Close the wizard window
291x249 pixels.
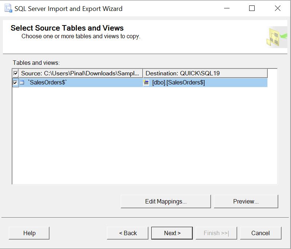[x=278, y=8]
